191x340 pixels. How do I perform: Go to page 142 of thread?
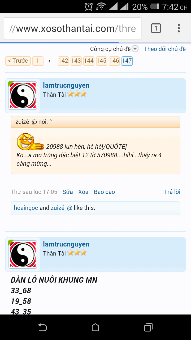pyautogui.click(x=63, y=61)
